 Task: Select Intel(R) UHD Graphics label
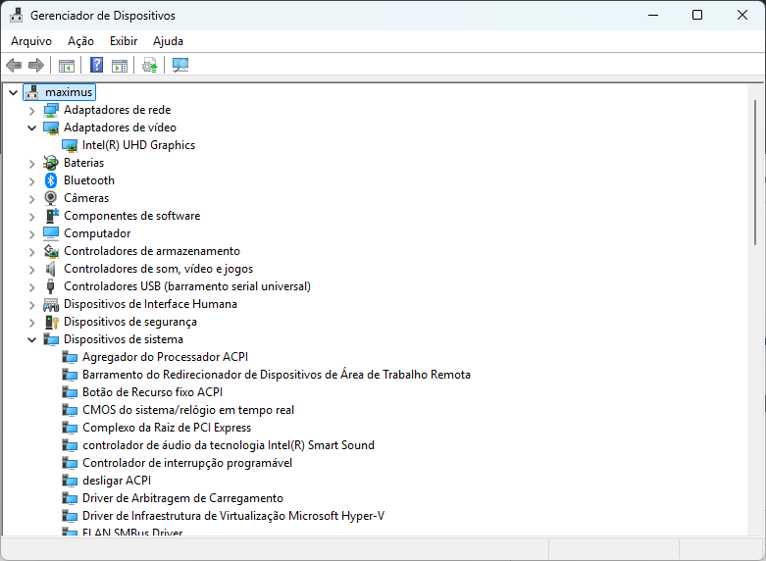click(138, 145)
